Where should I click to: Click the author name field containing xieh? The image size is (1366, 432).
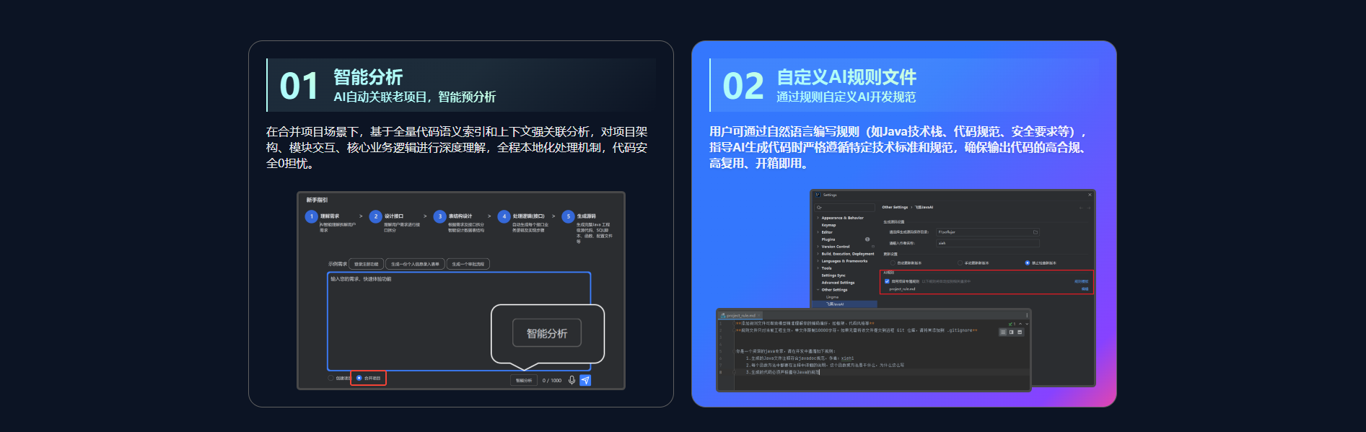pyautogui.click(x=987, y=243)
